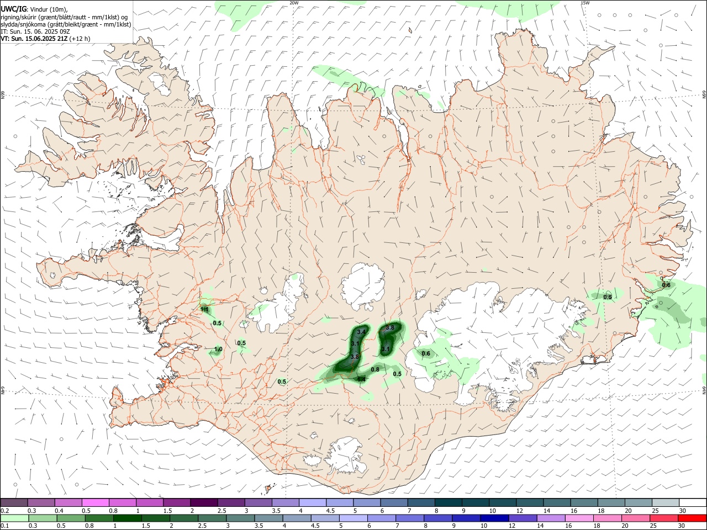Select the darkest purple swatch labeled 2 in top row
This screenshot has height=530, width=707.
(x=203, y=502)
